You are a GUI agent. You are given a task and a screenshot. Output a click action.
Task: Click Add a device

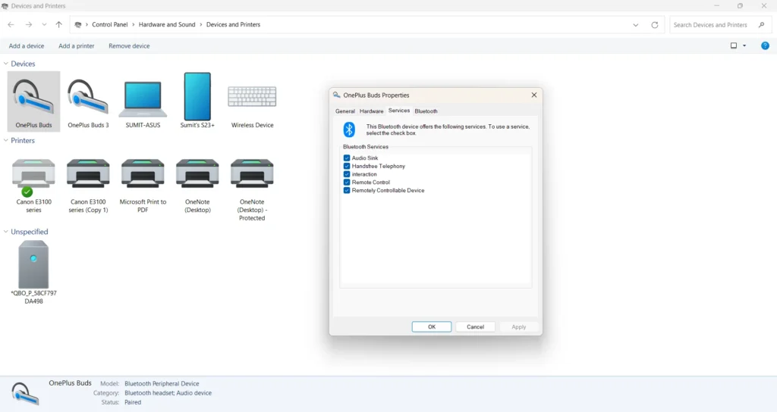[27, 46]
